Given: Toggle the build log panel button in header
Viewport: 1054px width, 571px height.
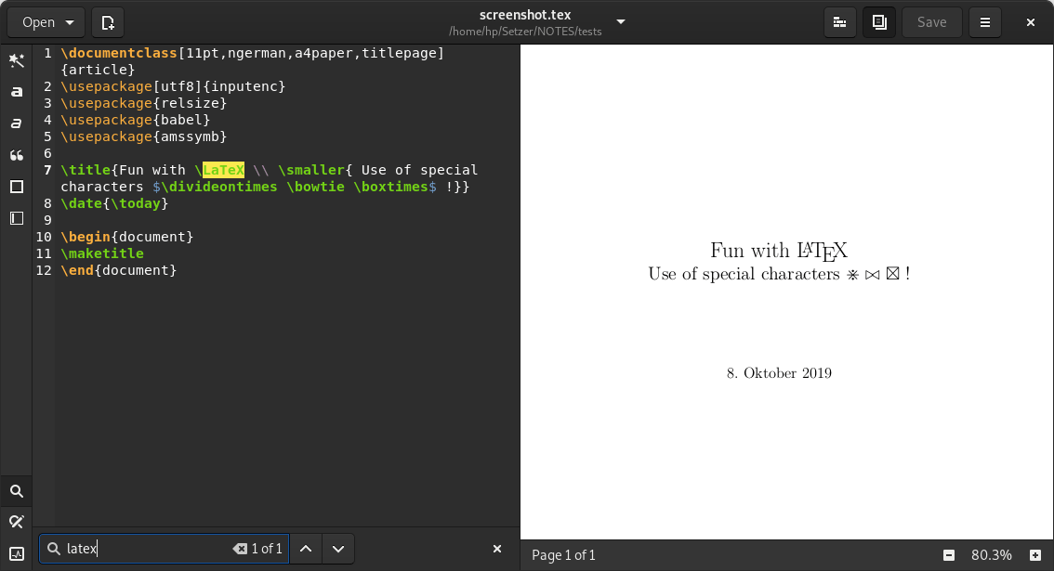Looking at the screenshot, I should click(839, 22).
